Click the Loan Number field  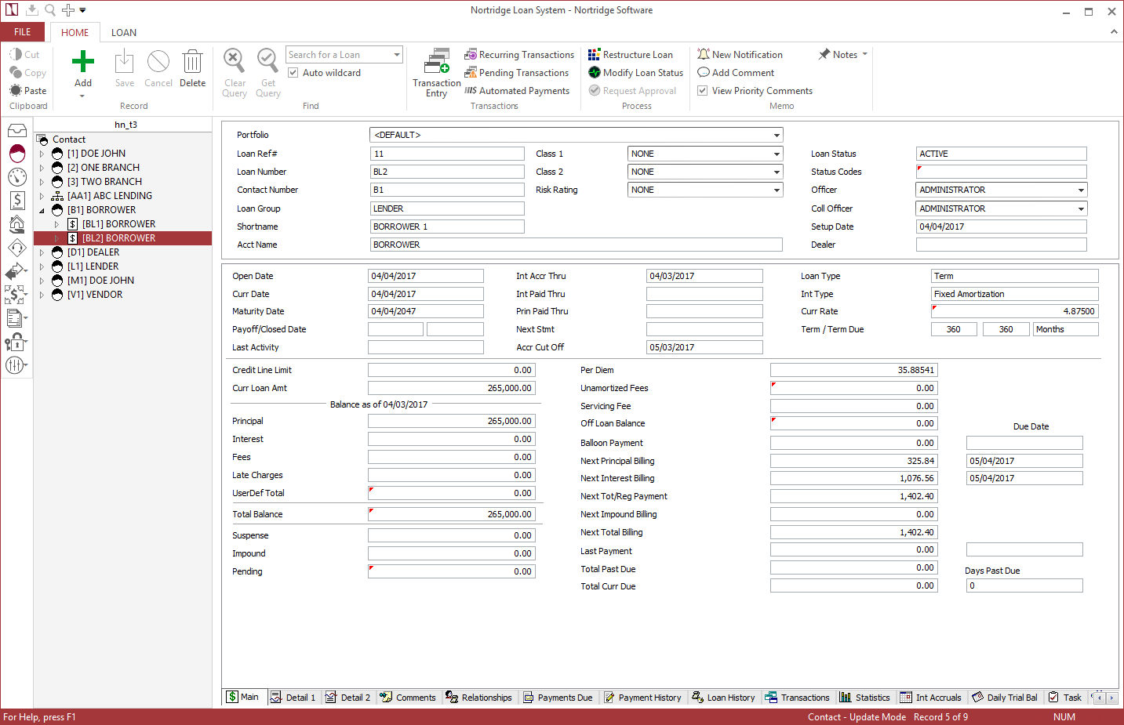pyautogui.click(x=447, y=172)
